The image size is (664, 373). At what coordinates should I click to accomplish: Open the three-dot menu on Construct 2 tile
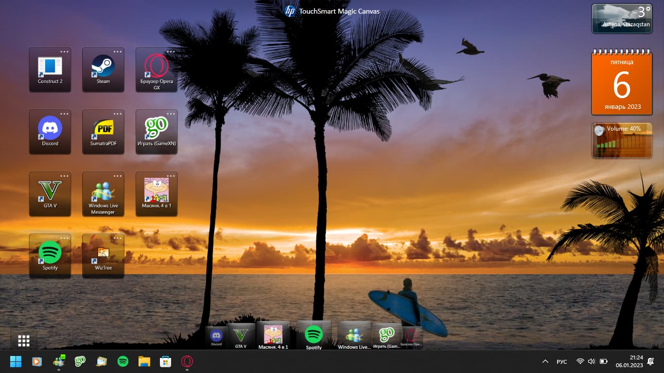(65, 51)
